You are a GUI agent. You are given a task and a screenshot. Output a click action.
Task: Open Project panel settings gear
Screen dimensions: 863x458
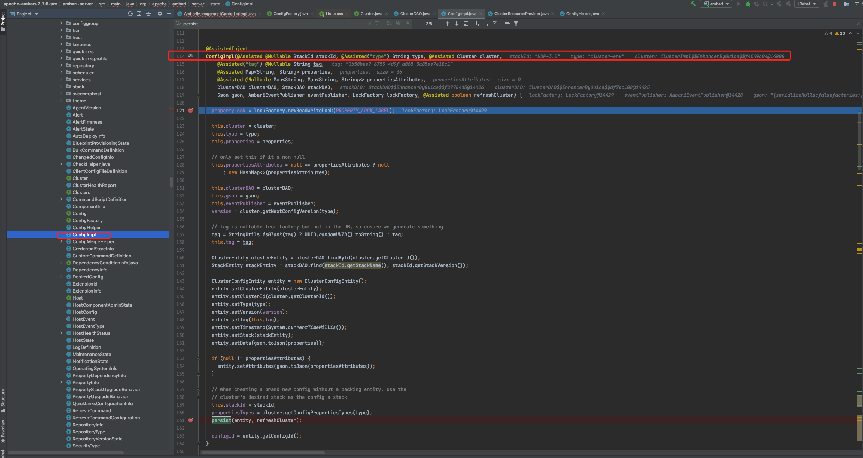(160, 14)
